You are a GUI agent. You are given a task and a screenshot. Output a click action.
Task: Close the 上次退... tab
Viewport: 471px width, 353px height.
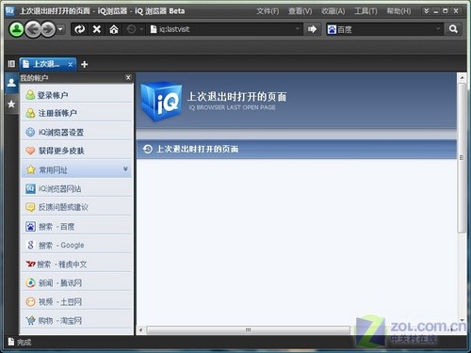[71, 64]
